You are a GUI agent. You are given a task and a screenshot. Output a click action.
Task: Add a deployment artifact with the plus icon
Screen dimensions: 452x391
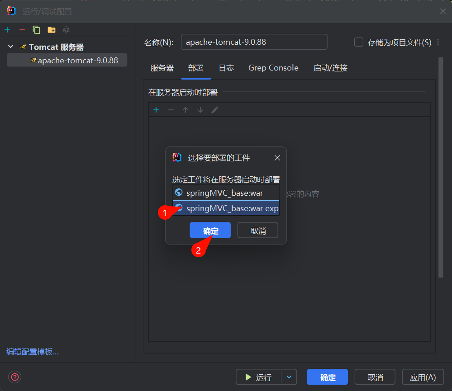point(156,110)
